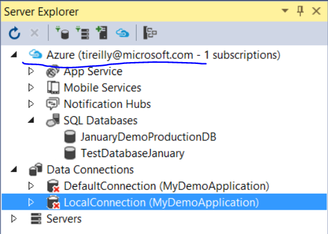Click the Refresh toolbar icon
Viewport: 328px width, 234px height.
pyautogui.click(x=14, y=33)
